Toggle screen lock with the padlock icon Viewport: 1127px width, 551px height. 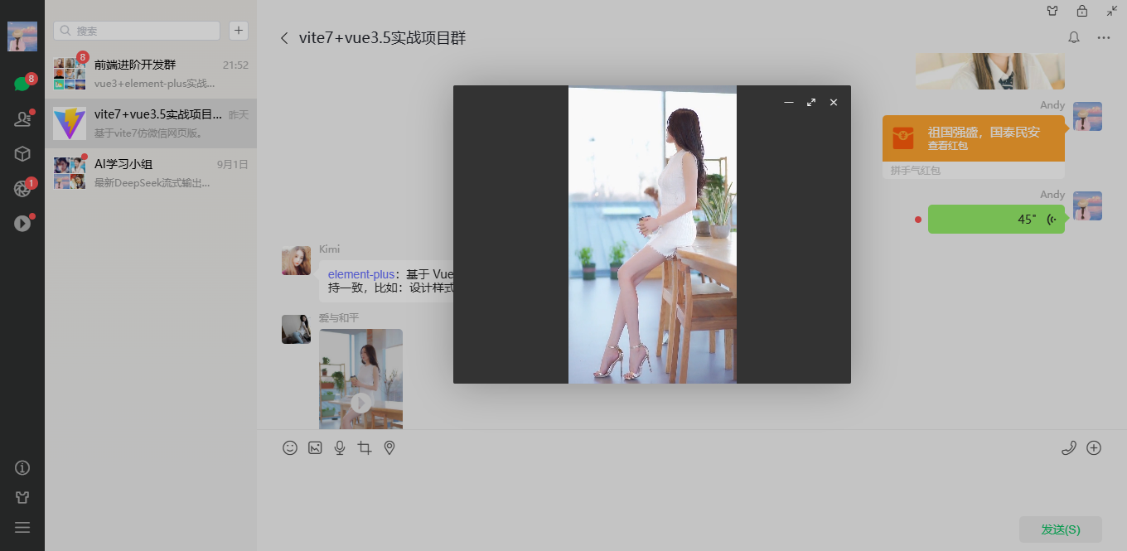tap(1081, 11)
